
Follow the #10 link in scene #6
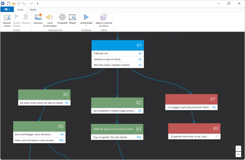[x=61, y=140]
